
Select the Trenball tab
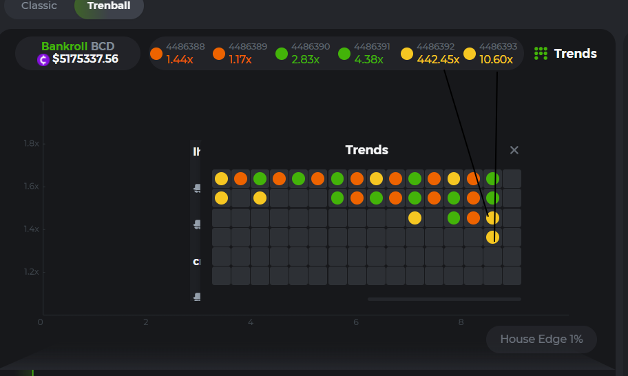coord(109,6)
